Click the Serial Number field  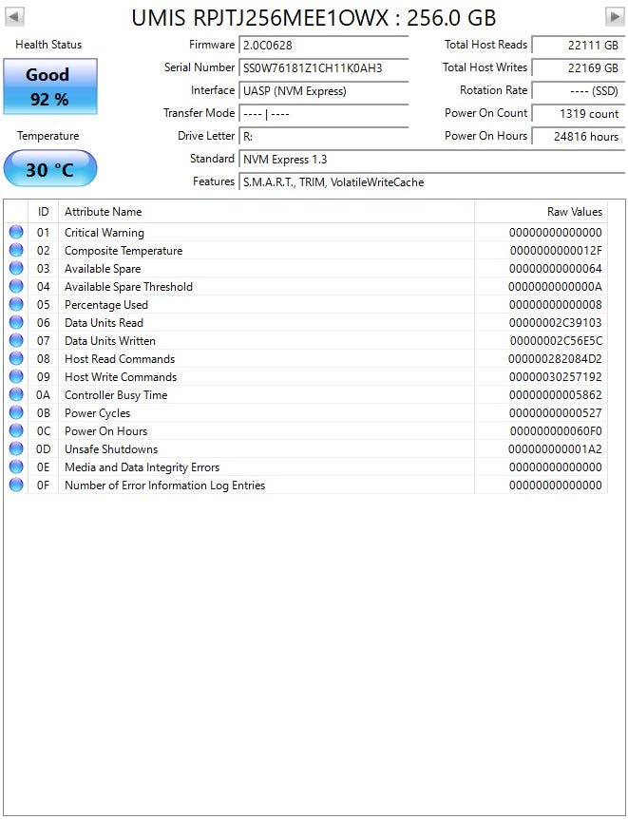click(323, 68)
